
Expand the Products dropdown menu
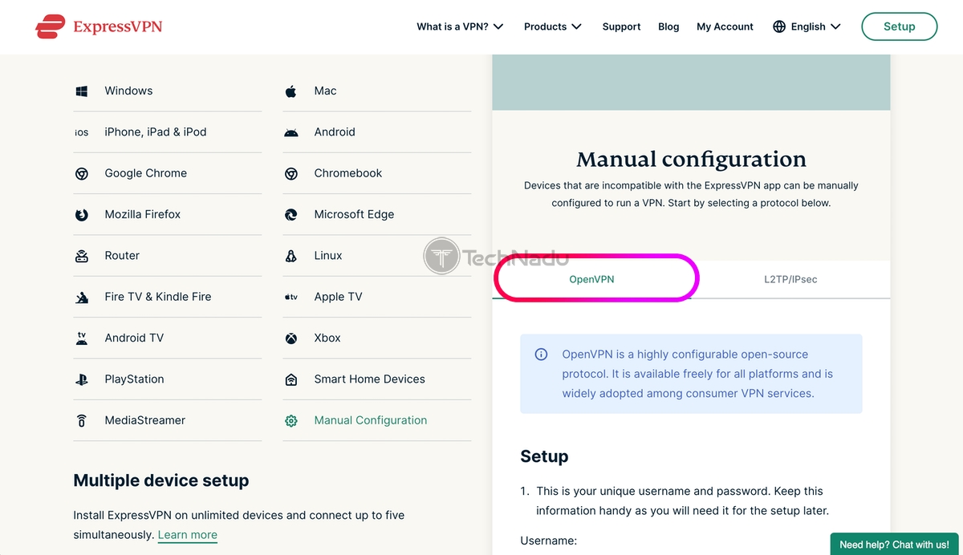tap(552, 26)
